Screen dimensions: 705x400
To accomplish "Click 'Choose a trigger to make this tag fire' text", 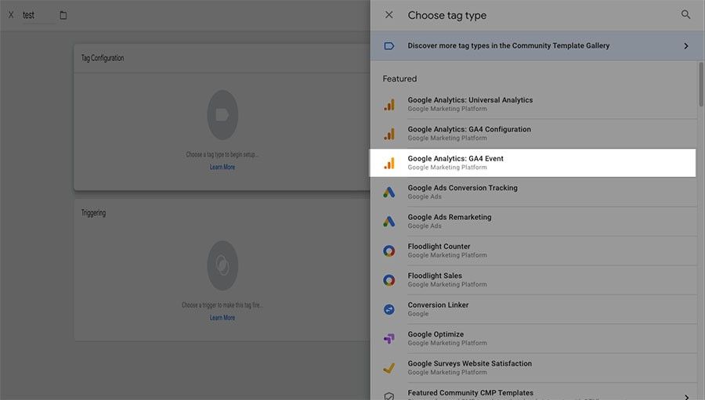I will (222, 305).
